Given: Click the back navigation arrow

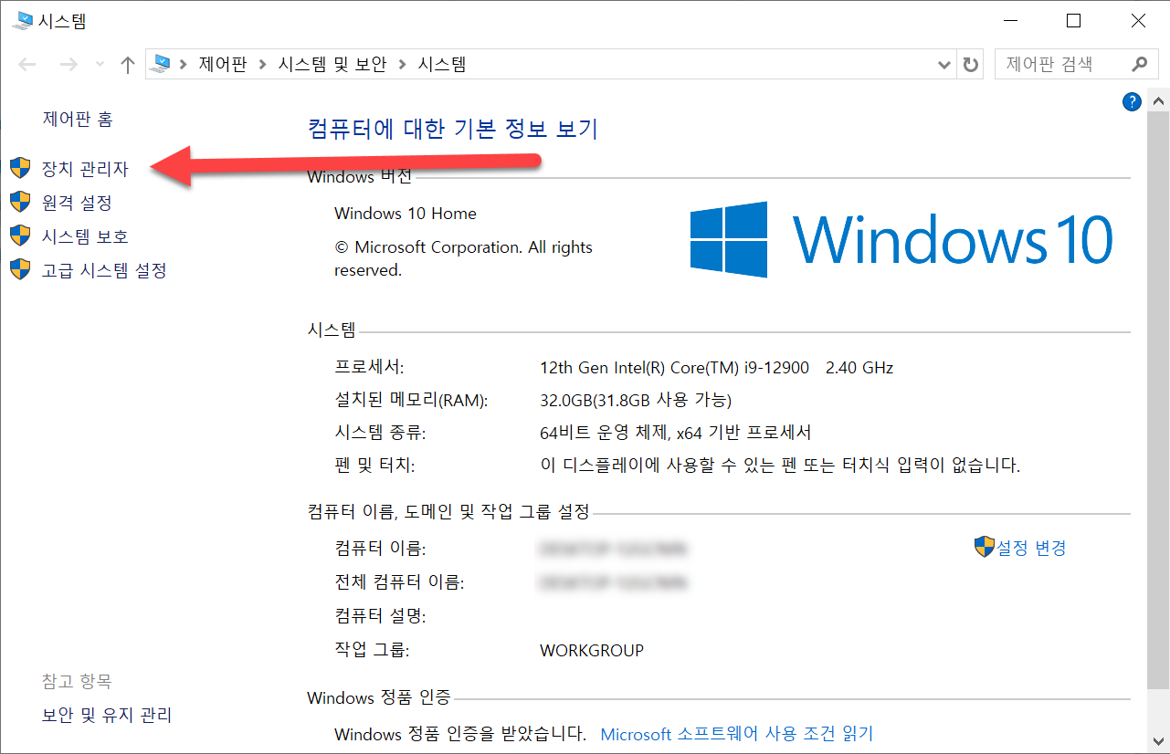Looking at the screenshot, I should click(x=27, y=65).
